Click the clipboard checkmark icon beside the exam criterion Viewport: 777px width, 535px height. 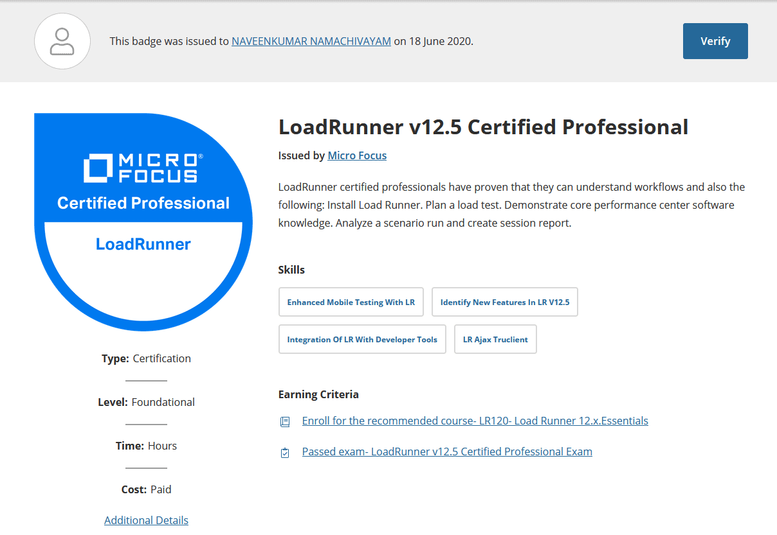285,452
